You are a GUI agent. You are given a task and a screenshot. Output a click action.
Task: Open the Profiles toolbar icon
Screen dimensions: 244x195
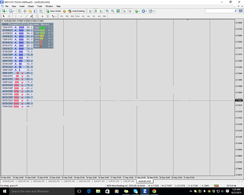point(11,11)
